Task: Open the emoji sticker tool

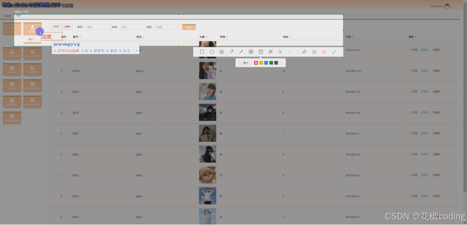Action: [x=222, y=52]
